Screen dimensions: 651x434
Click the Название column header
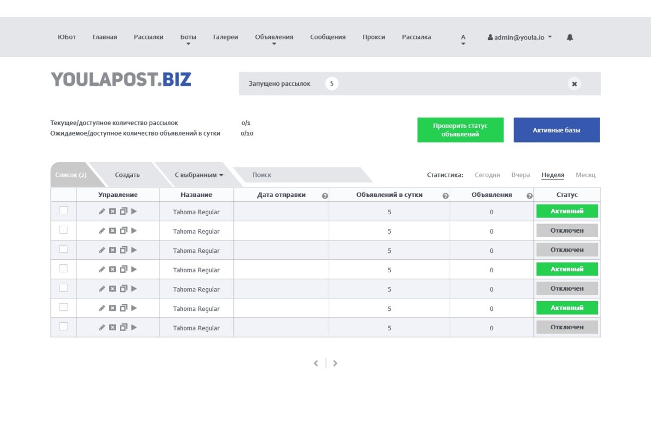click(196, 195)
